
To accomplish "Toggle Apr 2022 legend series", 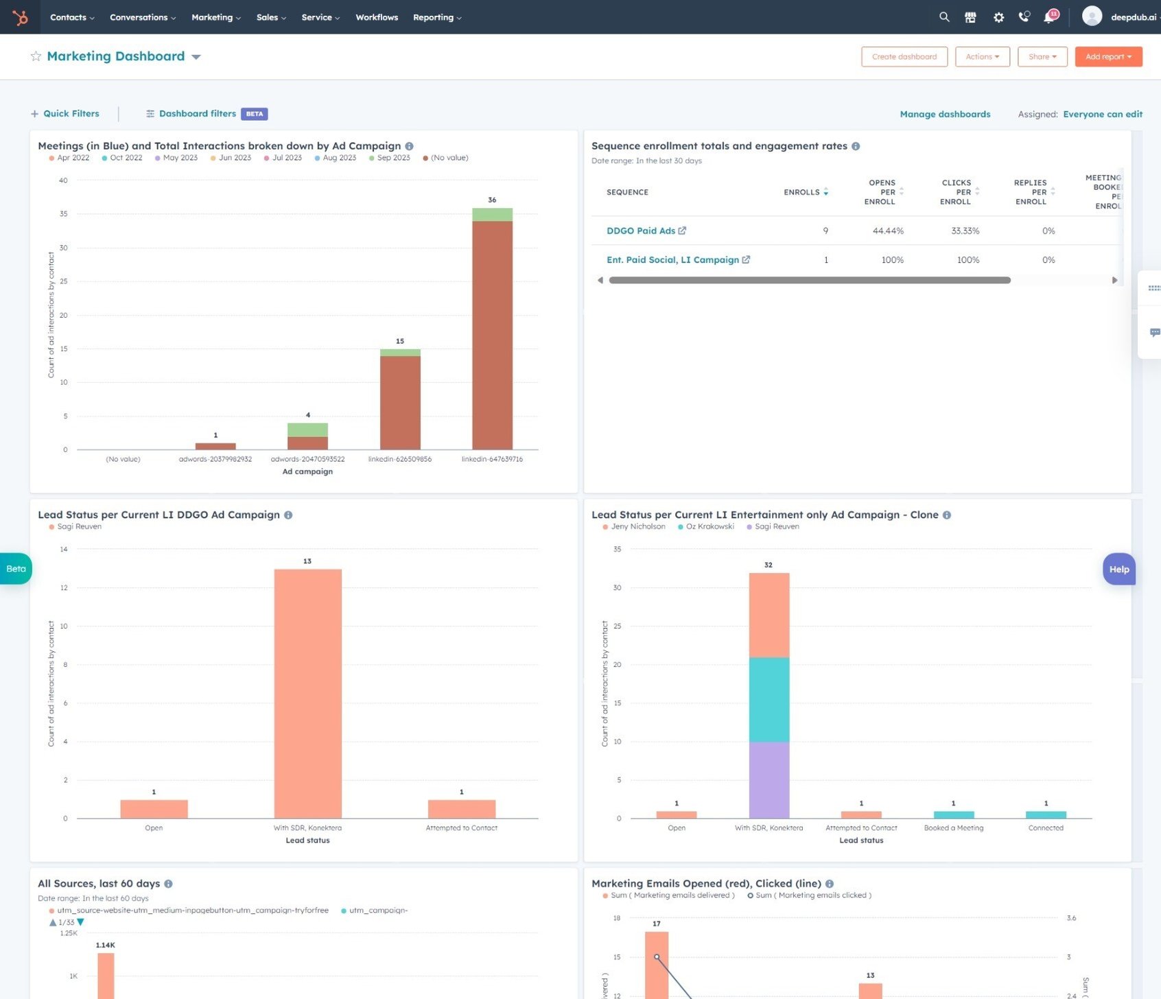I will (69, 158).
